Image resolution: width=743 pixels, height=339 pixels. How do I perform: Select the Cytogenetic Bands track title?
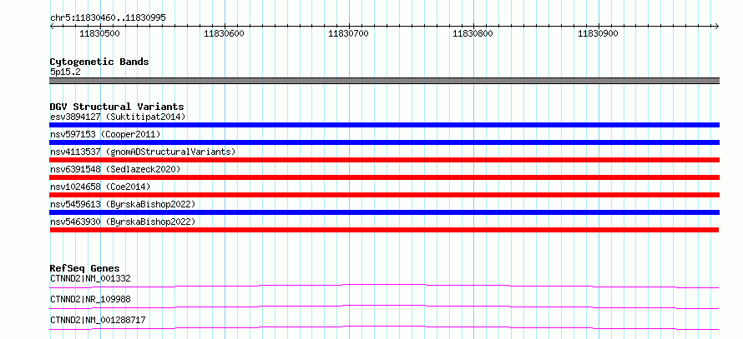coord(99,62)
